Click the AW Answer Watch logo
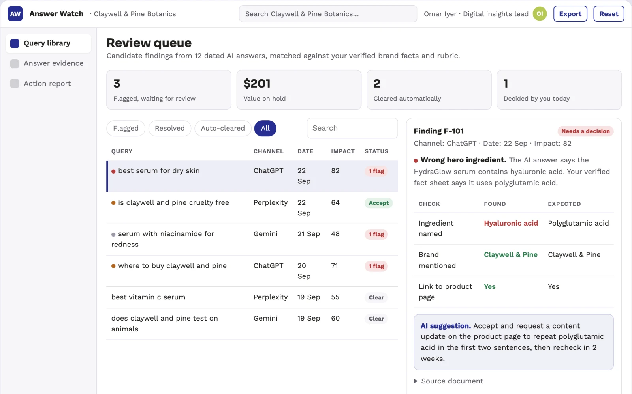632x394 pixels. pyautogui.click(x=15, y=14)
